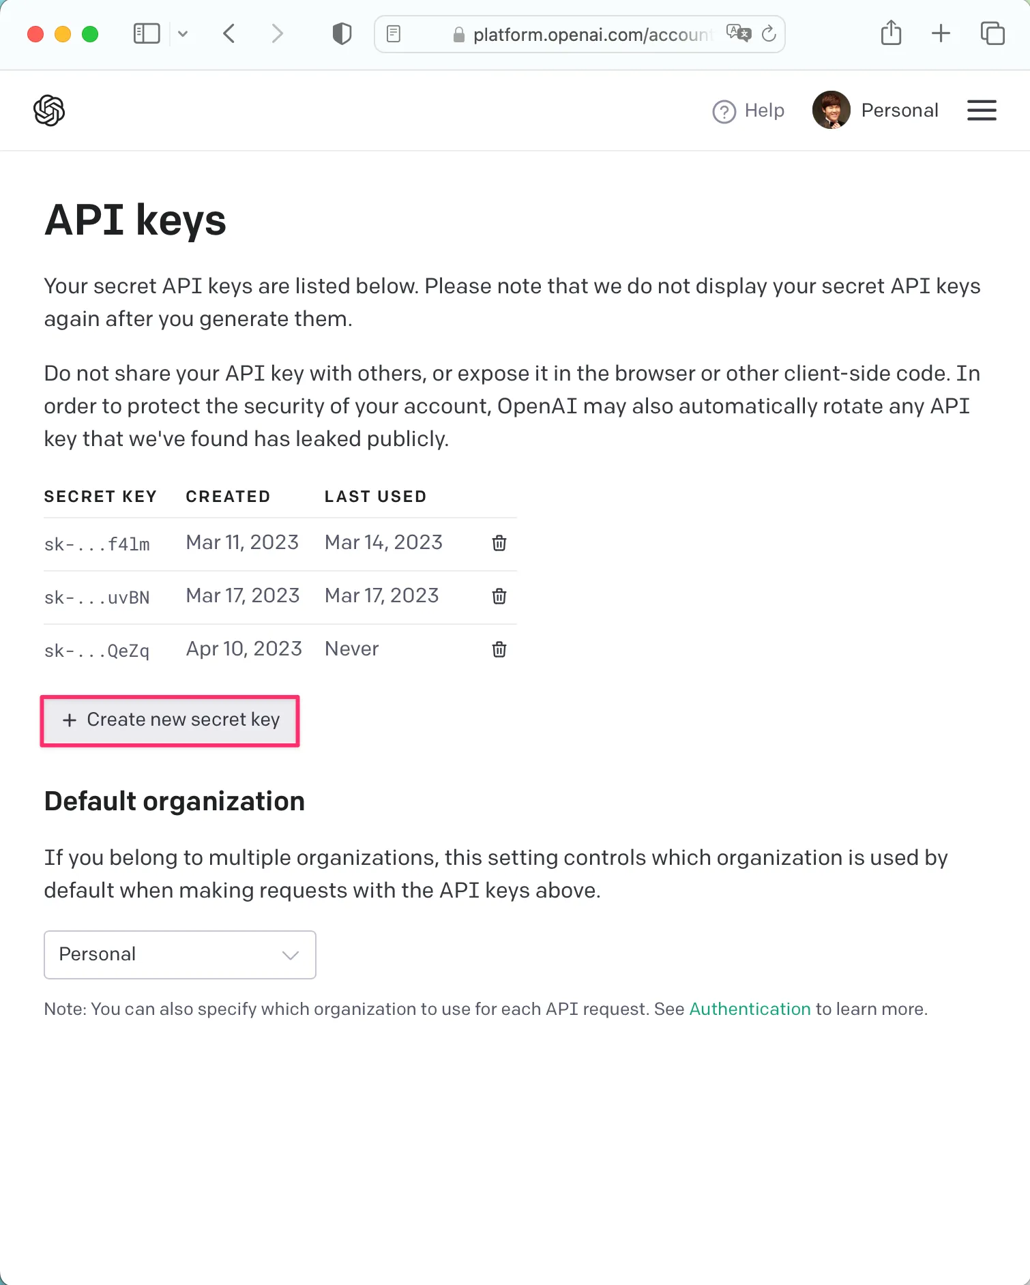This screenshot has width=1030, height=1285.
Task: Delete the never-used key ending in QeZq
Action: [x=499, y=649]
